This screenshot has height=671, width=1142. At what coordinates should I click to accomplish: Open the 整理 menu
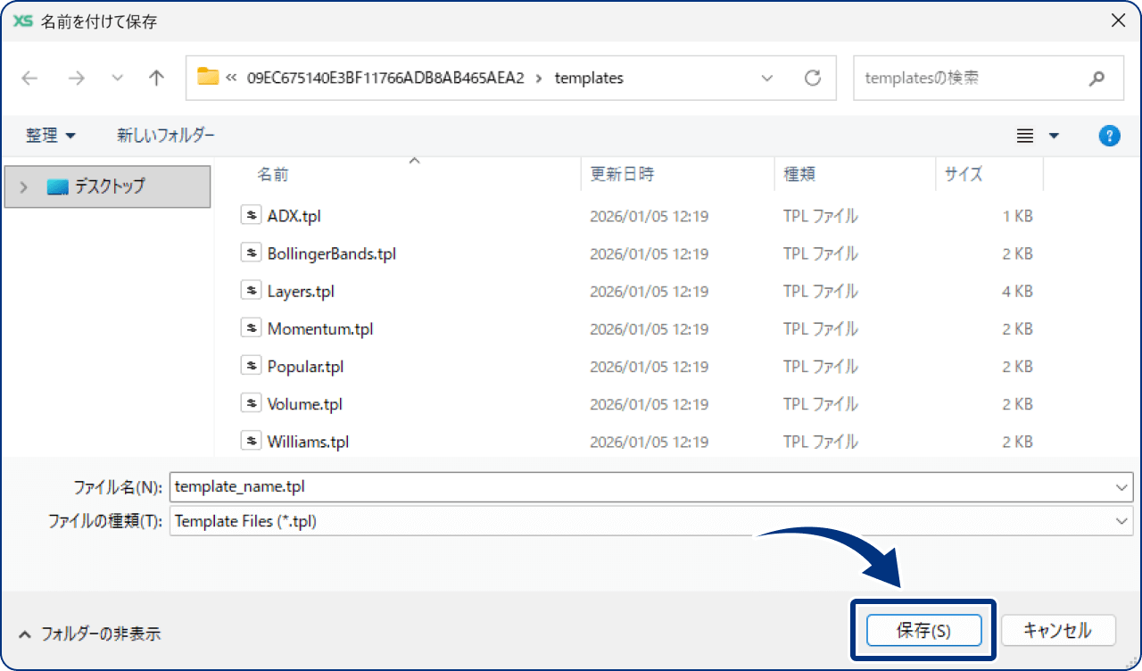[50, 136]
